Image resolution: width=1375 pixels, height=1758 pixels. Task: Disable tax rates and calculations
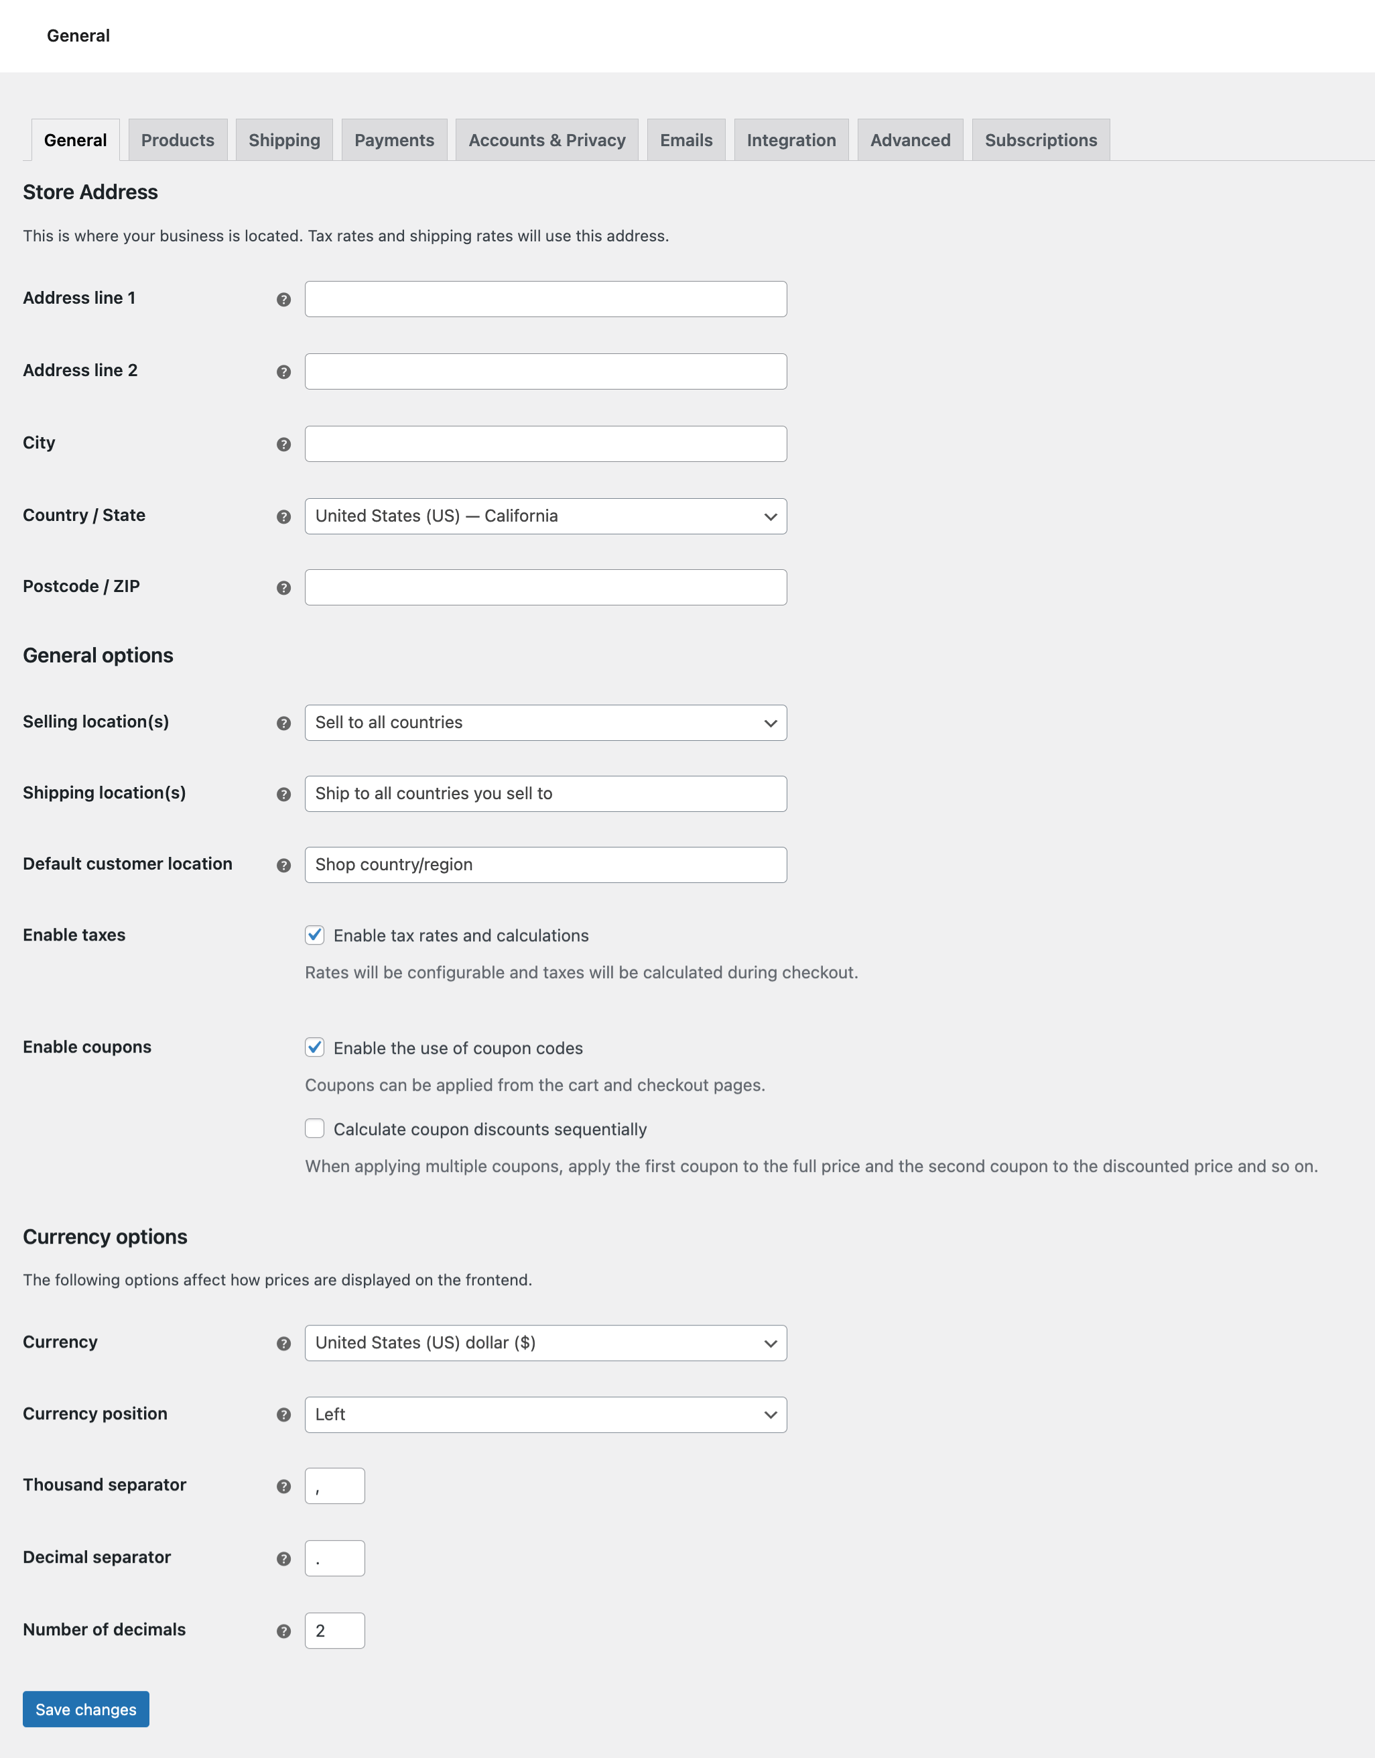[x=314, y=935]
